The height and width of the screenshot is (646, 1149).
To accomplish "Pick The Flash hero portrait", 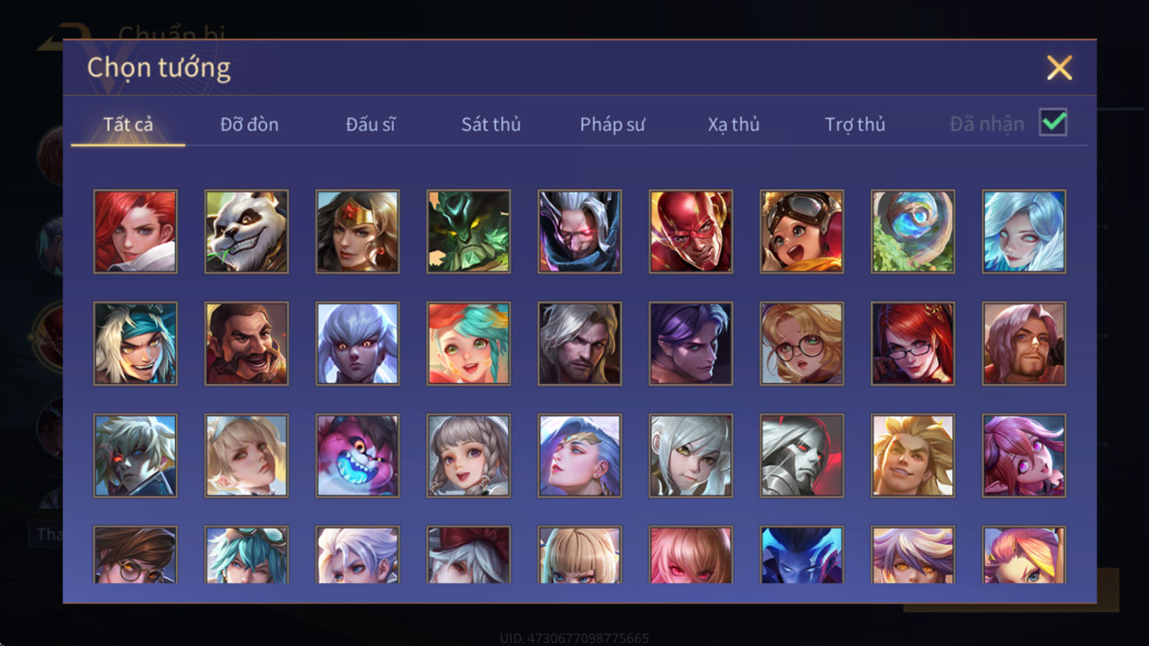I will [x=691, y=231].
